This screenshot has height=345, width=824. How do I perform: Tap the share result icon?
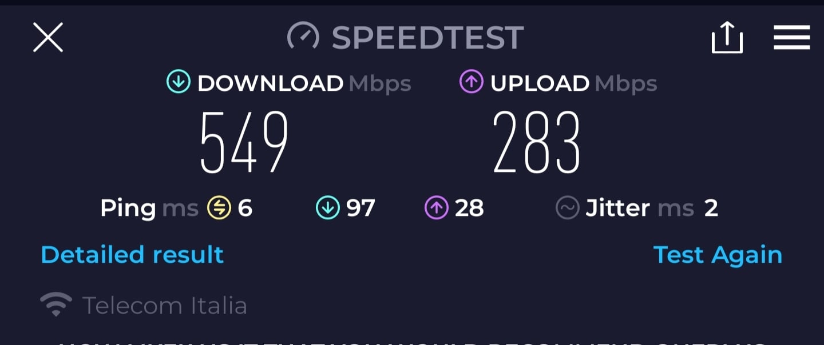[x=727, y=38]
